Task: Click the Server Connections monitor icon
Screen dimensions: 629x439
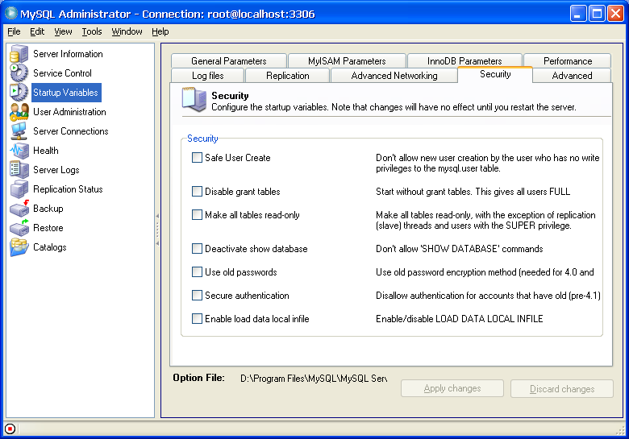Action: tap(19, 131)
